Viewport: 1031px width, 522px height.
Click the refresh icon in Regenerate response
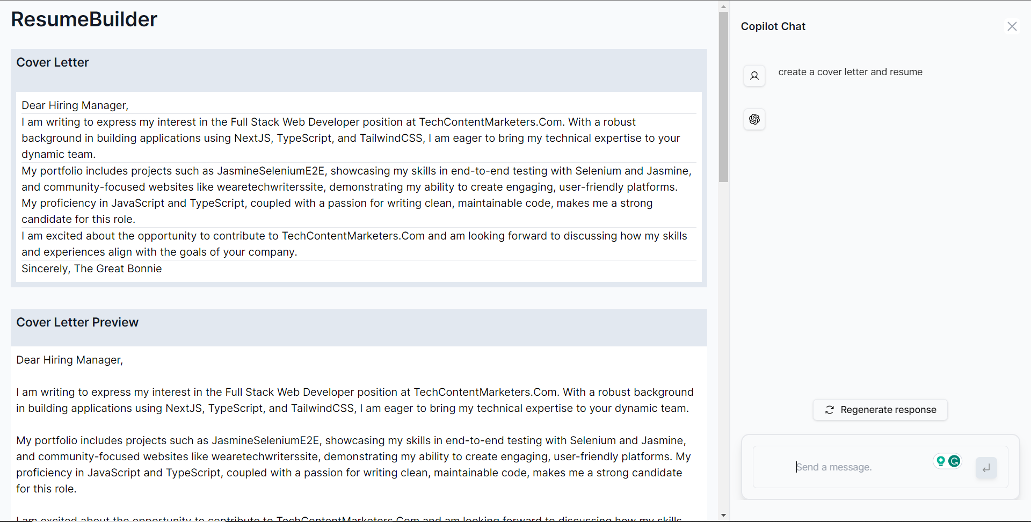point(830,410)
